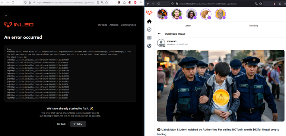Go back in the right browser window toolbar
This screenshot has height=136, width=286.
(x=148, y=4)
